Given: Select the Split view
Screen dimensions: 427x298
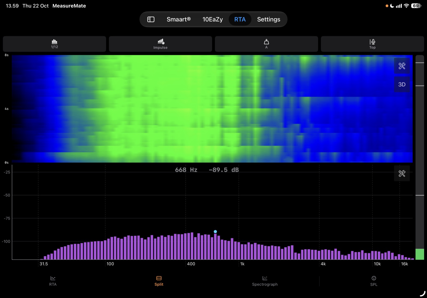Looking at the screenshot, I should (x=159, y=281).
